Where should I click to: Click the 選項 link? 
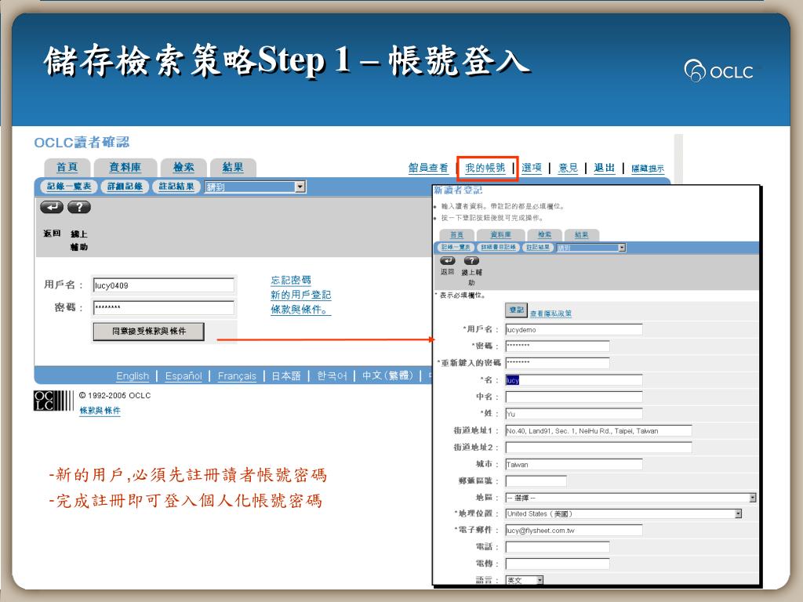tap(532, 168)
